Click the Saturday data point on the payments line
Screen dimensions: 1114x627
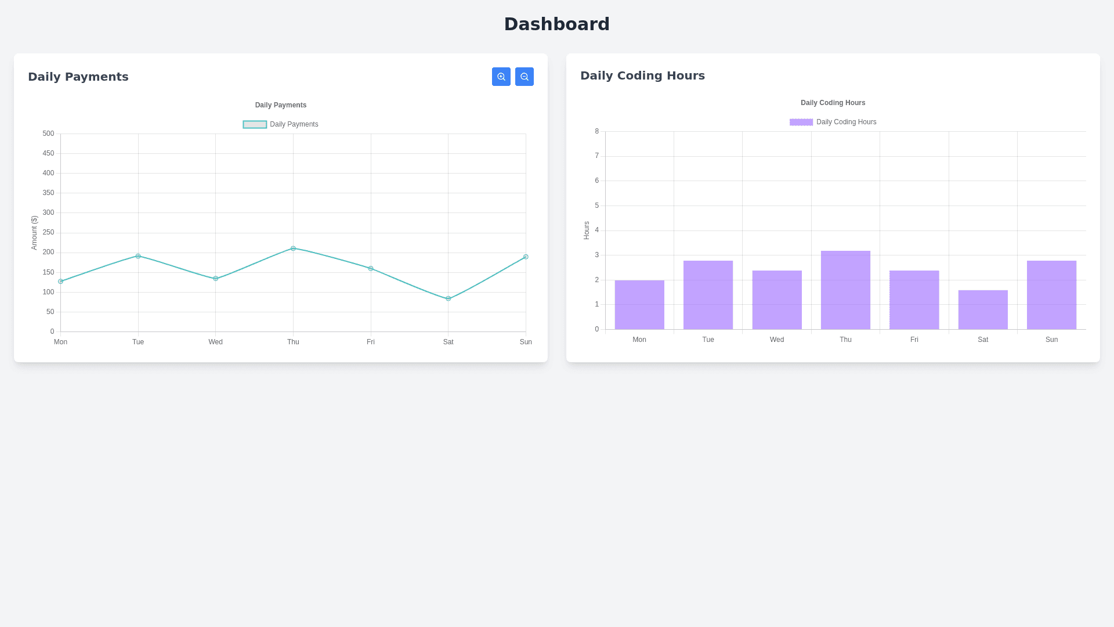(x=448, y=298)
